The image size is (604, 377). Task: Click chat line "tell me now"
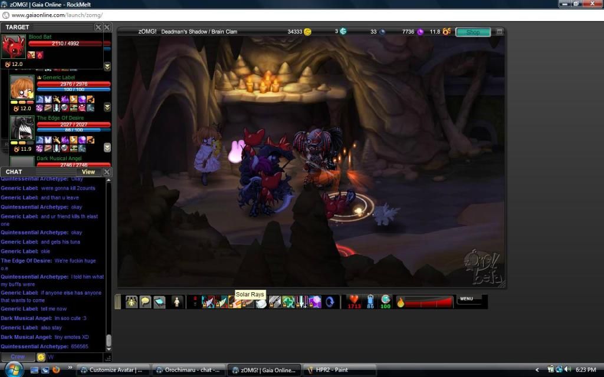[x=54, y=309]
